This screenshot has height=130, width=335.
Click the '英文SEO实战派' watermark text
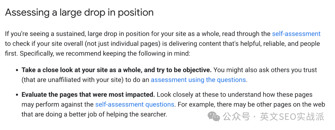pyautogui.click(x=292, y=116)
